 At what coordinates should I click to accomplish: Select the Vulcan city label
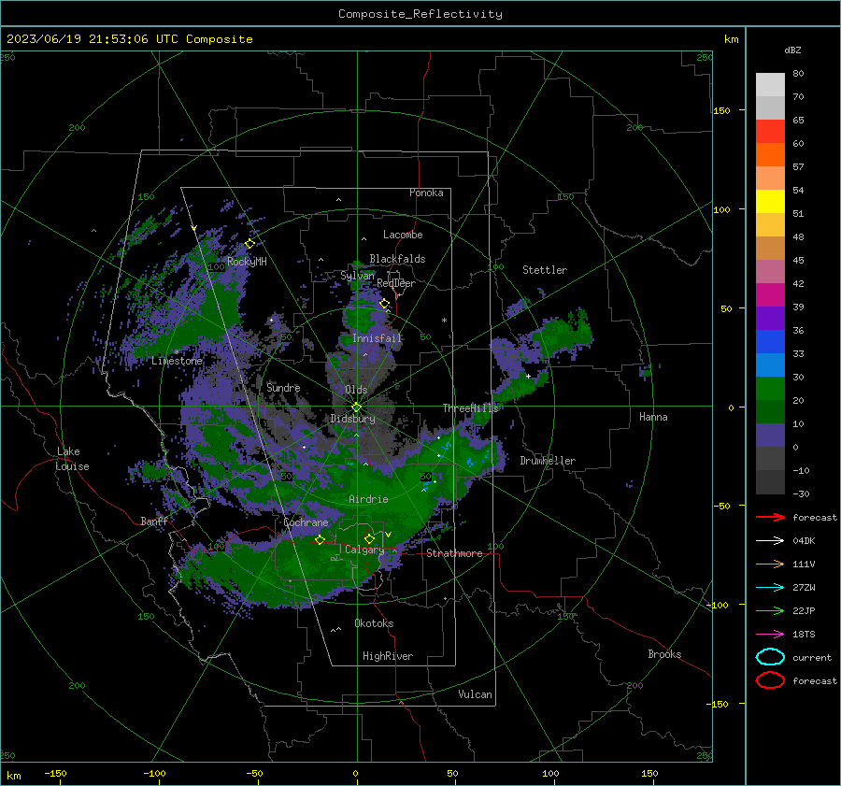(475, 694)
